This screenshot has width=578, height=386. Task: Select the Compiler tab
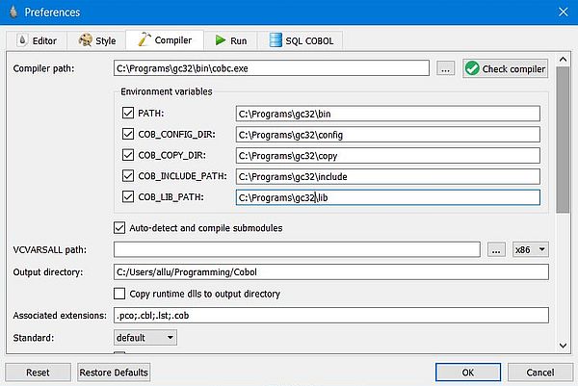point(165,39)
